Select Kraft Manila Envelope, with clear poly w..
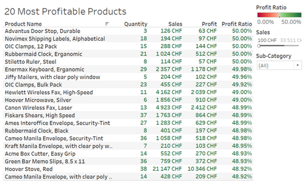This screenshot has height=184, width=305. (58, 146)
